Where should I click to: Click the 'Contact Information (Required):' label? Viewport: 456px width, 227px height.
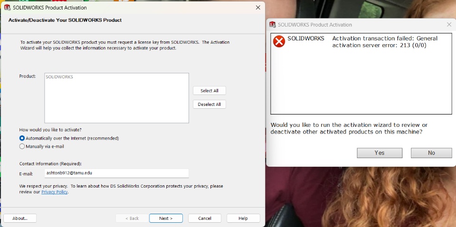pyautogui.click(x=50, y=164)
